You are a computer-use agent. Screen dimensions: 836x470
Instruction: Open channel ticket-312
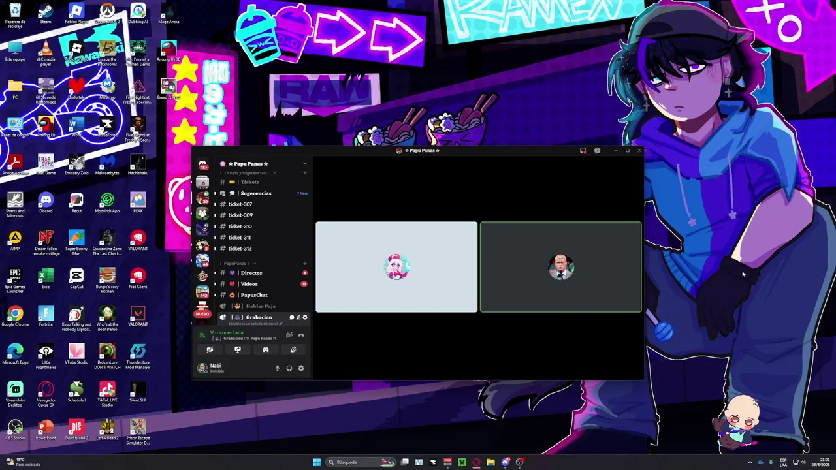[x=263, y=249]
